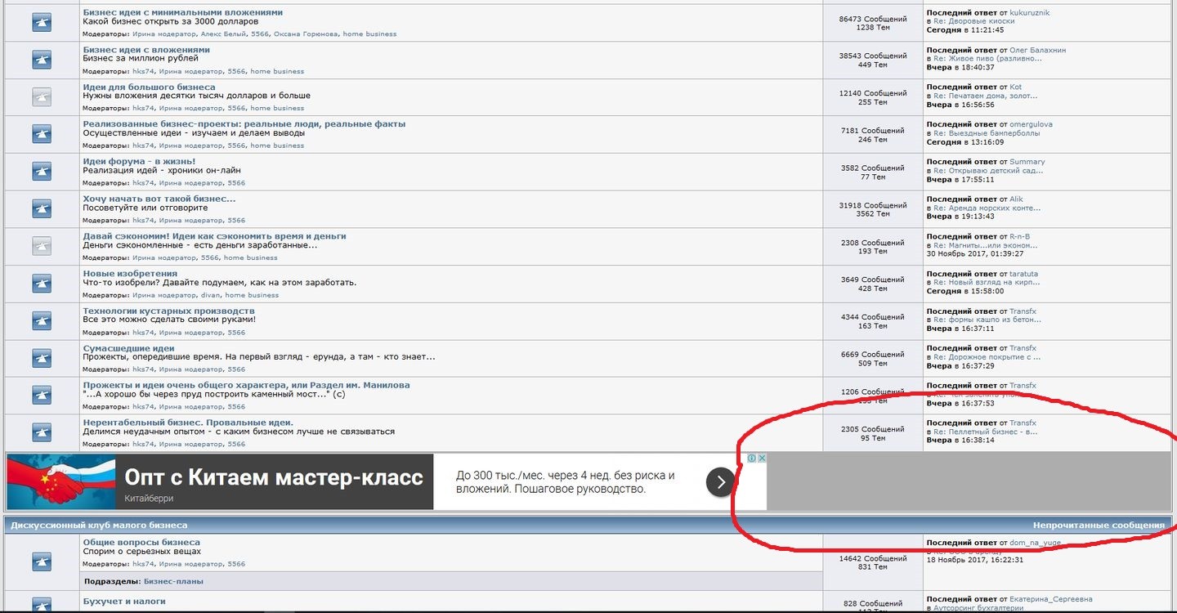The width and height of the screenshot is (1177, 613).
Task: Open user Summary's profile
Action: 1027,162
